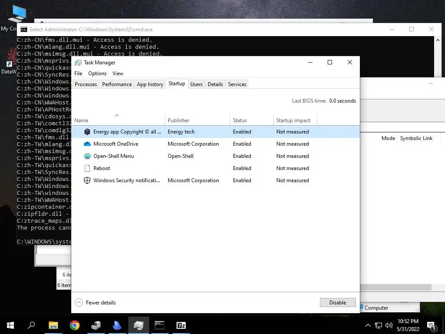Open File Explorer from the taskbar
Screen dimensions: 445x334
tap(53, 325)
